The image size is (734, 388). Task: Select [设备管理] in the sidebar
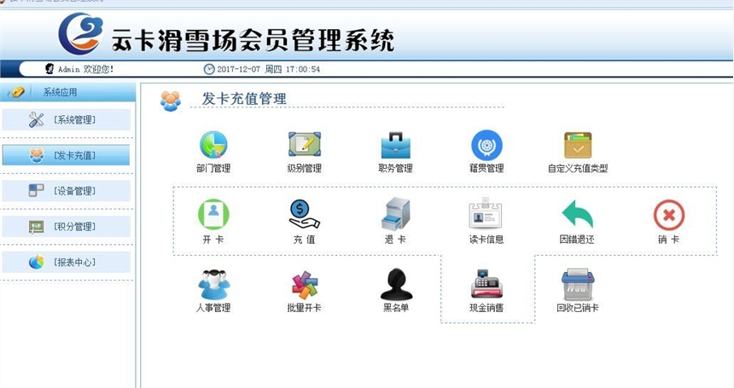point(67,191)
